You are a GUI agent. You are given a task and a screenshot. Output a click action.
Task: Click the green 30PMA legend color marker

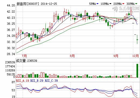(136, 4)
